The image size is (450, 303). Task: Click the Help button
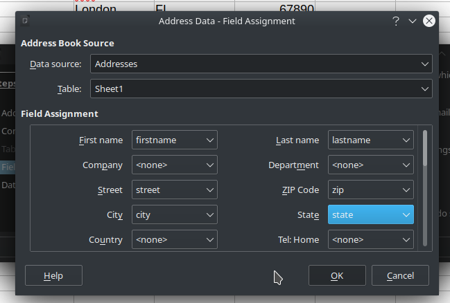[53, 275]
